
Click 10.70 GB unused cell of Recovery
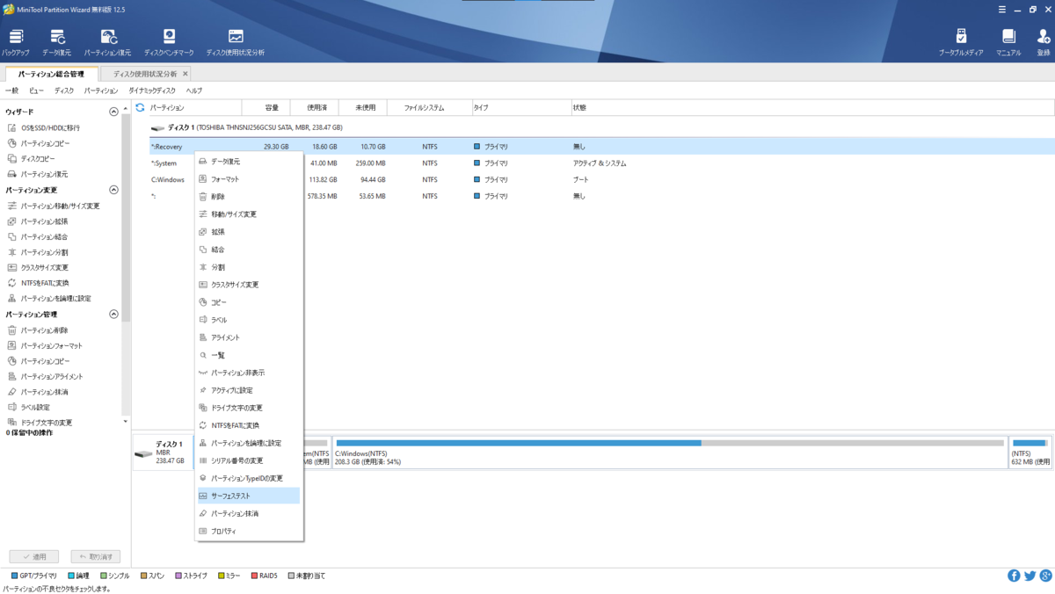[x=372, y=147]
